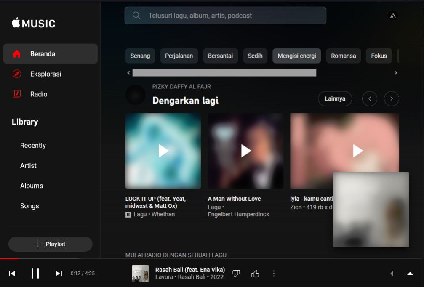This screenshot has height=287, width=424.
Task: Play LOCK IT UP song
Action: pos(163,151)
